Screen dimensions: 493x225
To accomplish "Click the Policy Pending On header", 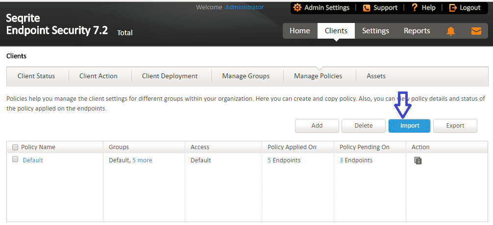I will click(365, 147).
